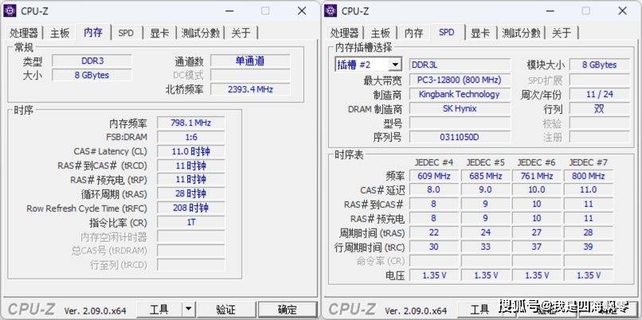Screen dimensions: 642x320
Task: Click 工具 button in right CPU-Z window
Action: (x=480, y=310)
